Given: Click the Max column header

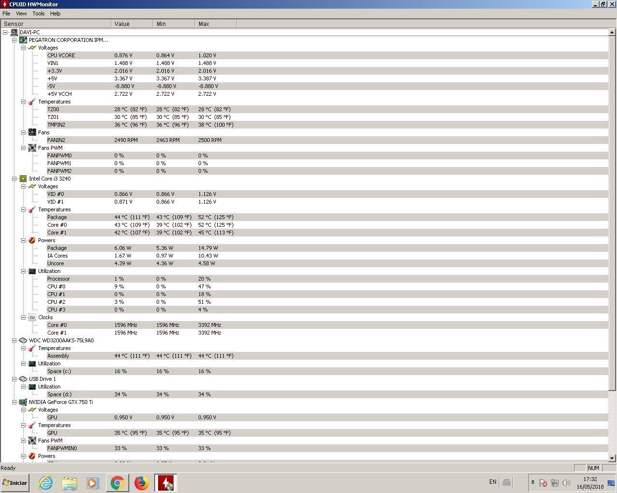Looking at the screenshot, I should pyautogui.click(x=216, y=24).
